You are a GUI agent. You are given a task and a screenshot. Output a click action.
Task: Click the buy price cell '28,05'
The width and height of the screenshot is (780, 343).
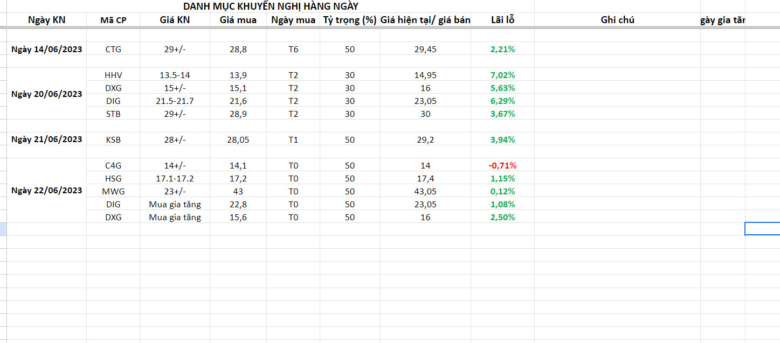click(x=238, y=139)
